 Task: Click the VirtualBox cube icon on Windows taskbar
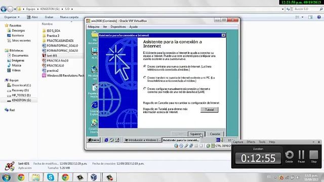94,177
